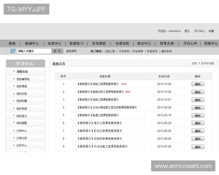
Task: Open 智能练习 navigation item
Action: 76,43
